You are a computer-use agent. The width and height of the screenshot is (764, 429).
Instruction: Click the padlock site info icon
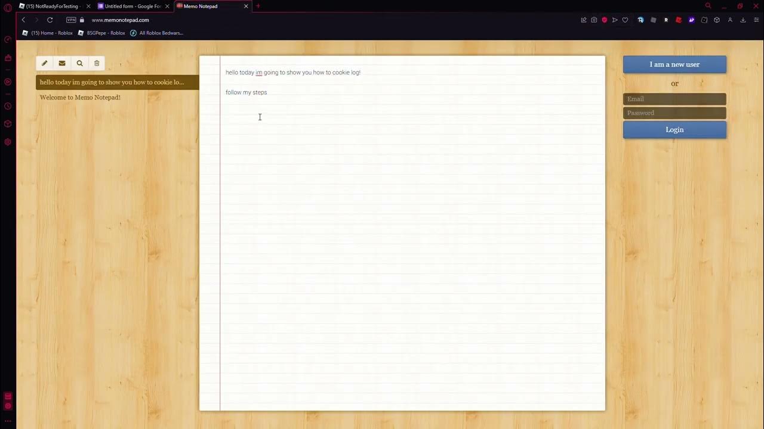point(82,20)
